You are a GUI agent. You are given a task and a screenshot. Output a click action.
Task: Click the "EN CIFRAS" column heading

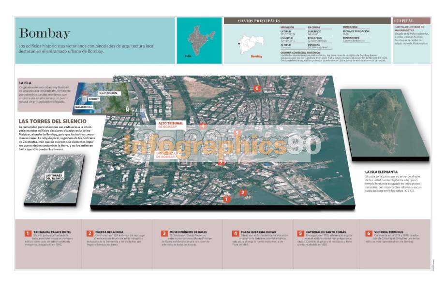314,27
